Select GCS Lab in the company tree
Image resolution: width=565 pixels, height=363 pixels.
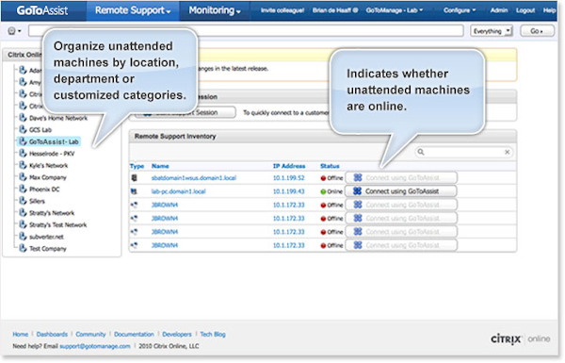(x=40, y=130)
